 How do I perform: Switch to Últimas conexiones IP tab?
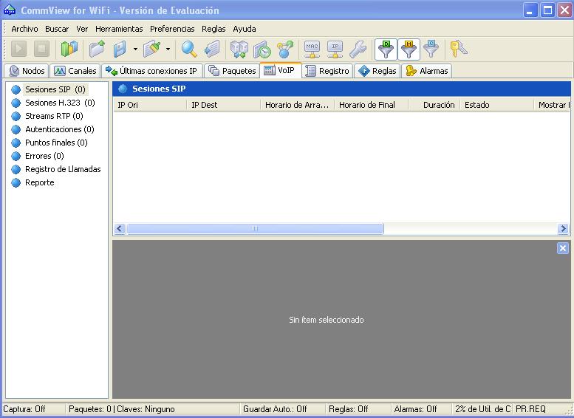coord(152,71)
